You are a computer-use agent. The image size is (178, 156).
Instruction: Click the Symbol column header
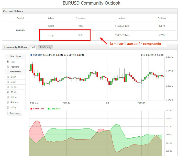(20, 18)
